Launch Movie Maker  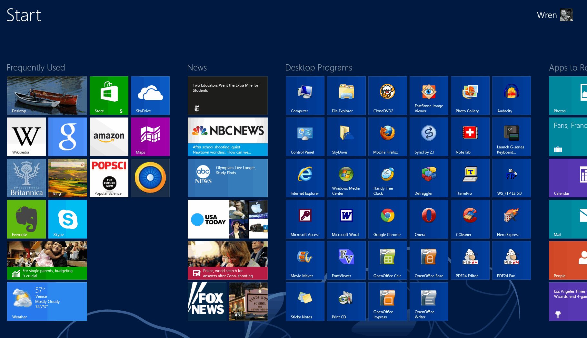click(x=305, y=260)
